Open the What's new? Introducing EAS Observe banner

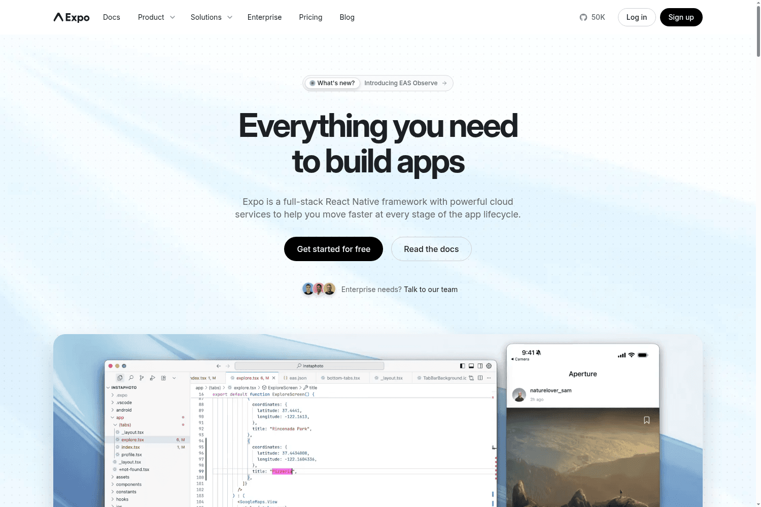pos(378,83)
